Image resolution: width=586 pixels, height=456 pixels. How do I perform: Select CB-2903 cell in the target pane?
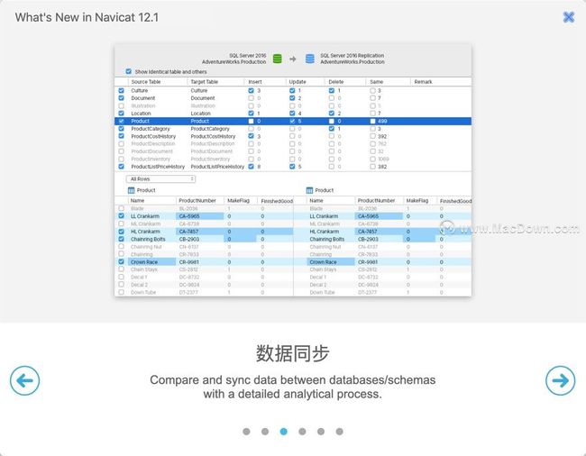coord(379,239)
